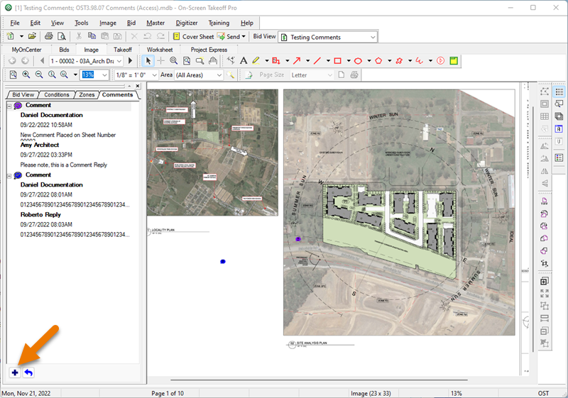Open the Area dropdown showing All Areas
568x398 pixels.
click(x=199, y=75)
